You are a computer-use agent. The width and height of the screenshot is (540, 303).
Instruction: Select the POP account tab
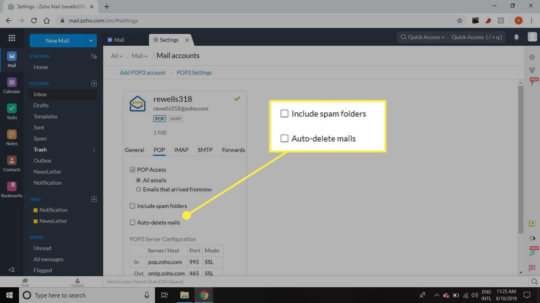coord(159,150)
